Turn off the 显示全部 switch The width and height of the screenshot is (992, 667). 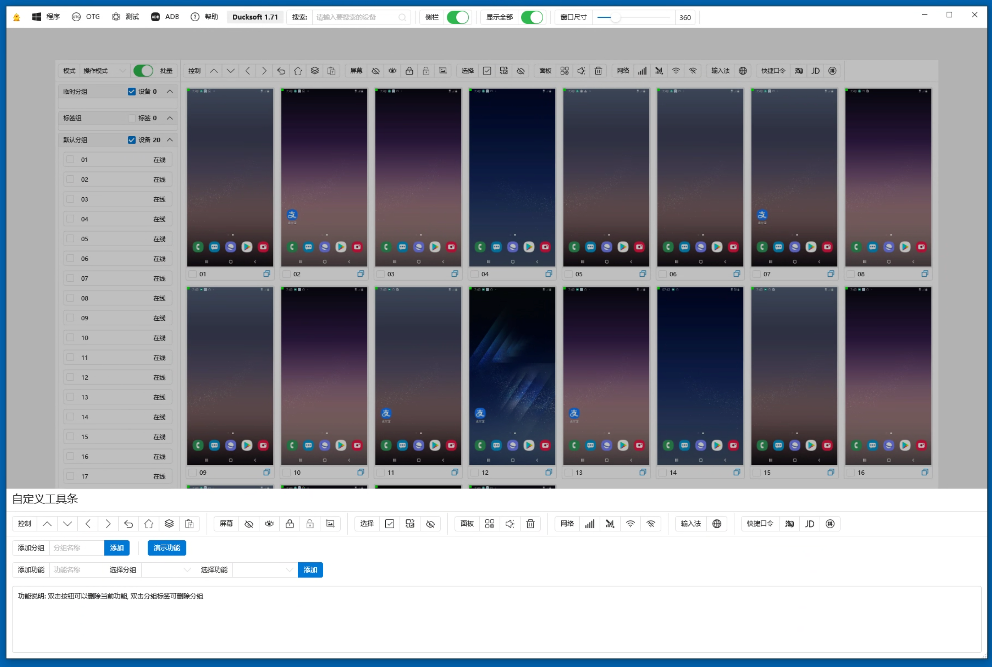click(532, 17)
